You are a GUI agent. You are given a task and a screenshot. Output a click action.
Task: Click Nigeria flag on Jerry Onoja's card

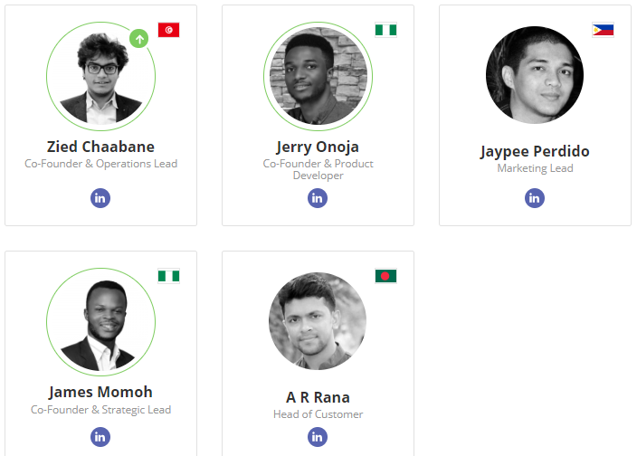point(386,30)
